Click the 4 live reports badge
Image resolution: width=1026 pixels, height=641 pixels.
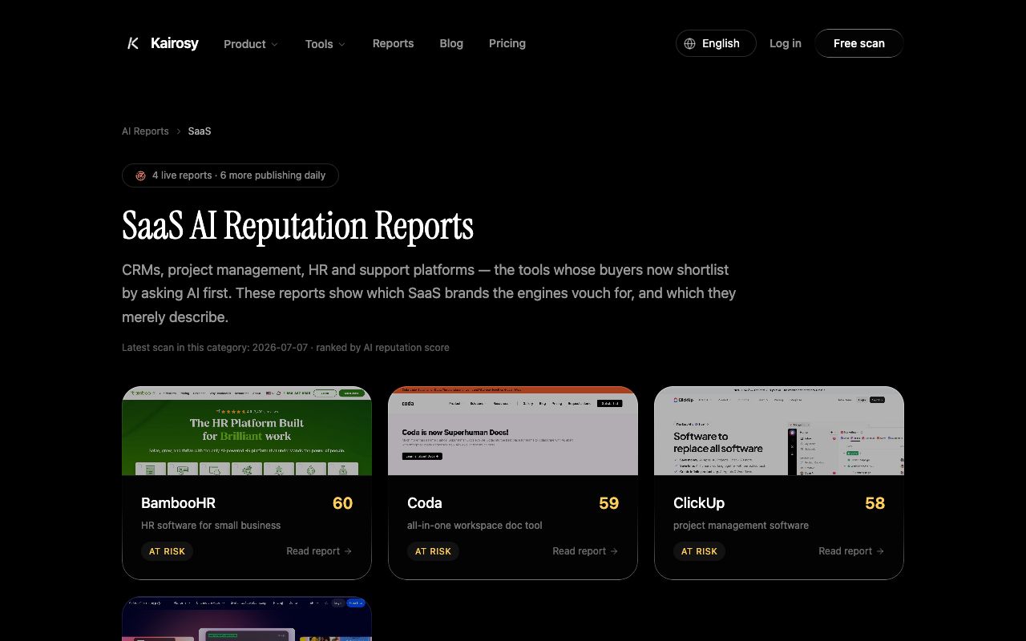tap(230, 175)
